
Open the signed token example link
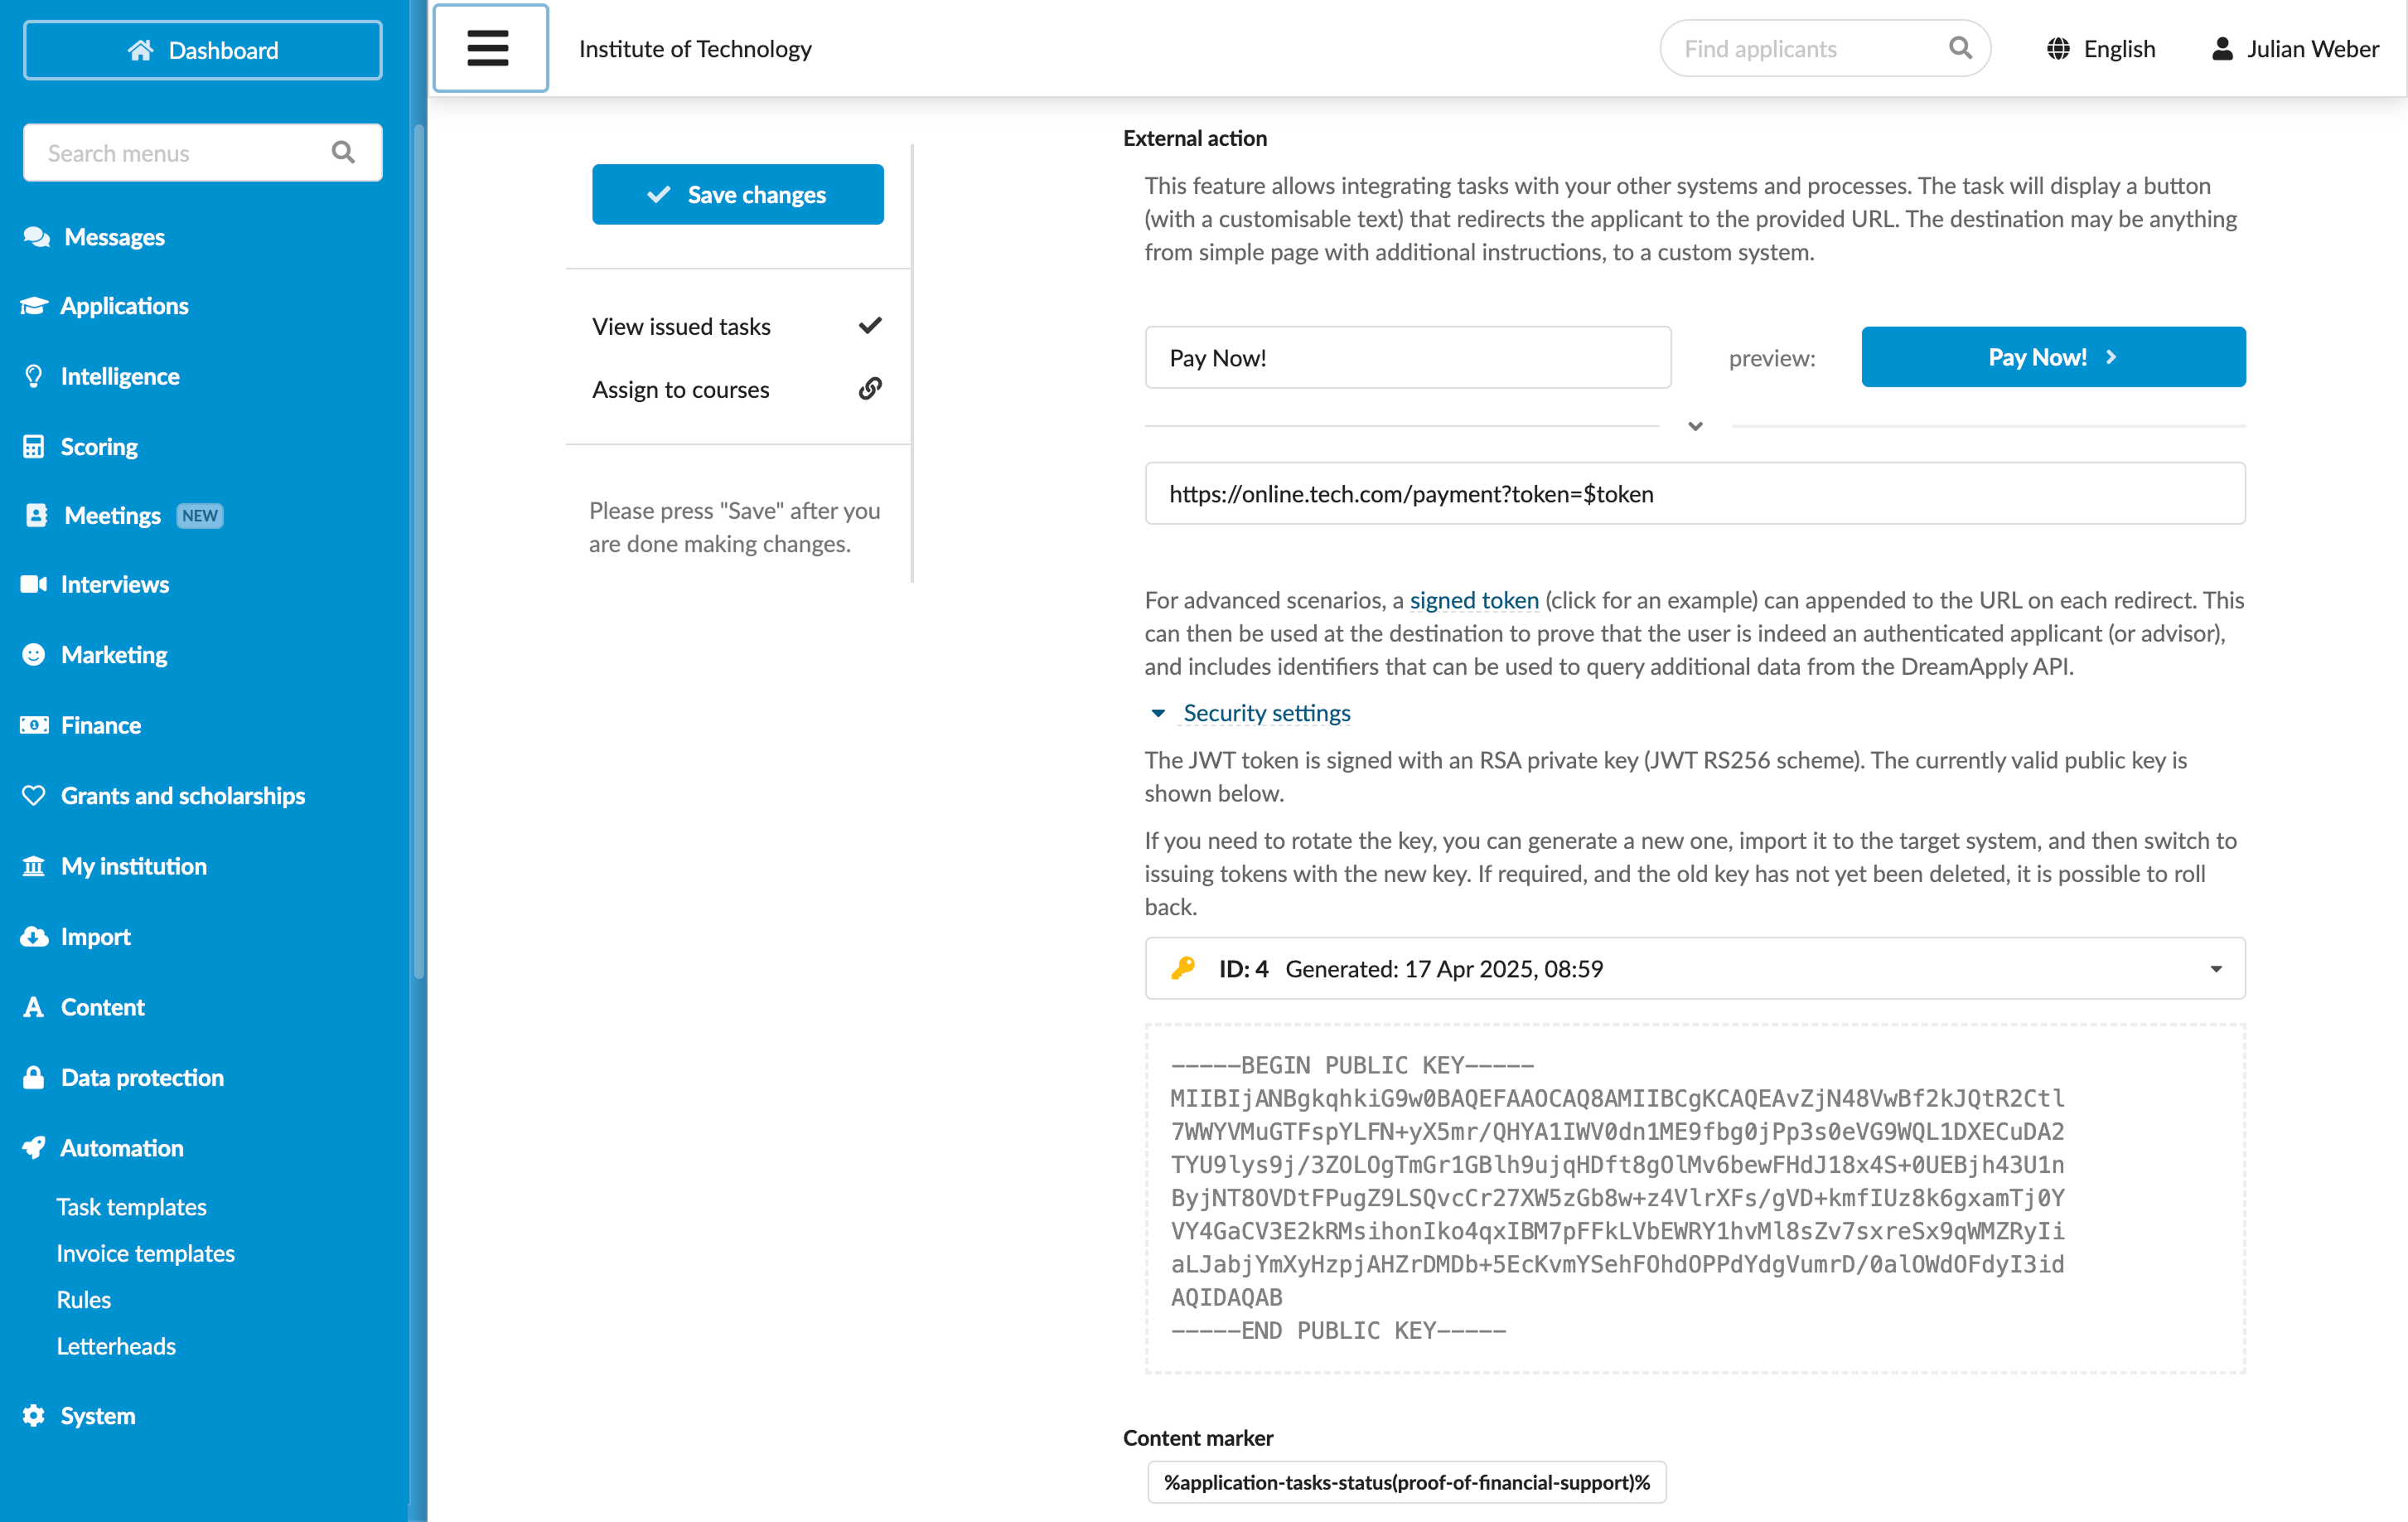point(1474,599)
